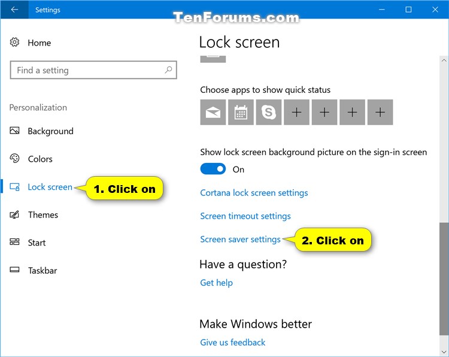Image resolution: width=449 pixels, height=357 pixels.
Task: Open the Colors section
Action: coord(40,159)
